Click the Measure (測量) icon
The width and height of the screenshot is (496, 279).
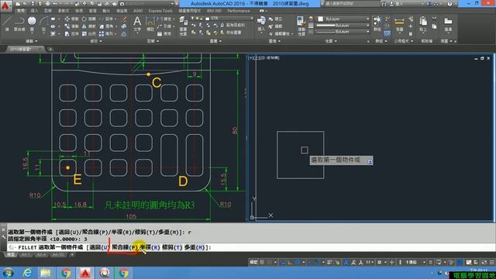[400, 23]
